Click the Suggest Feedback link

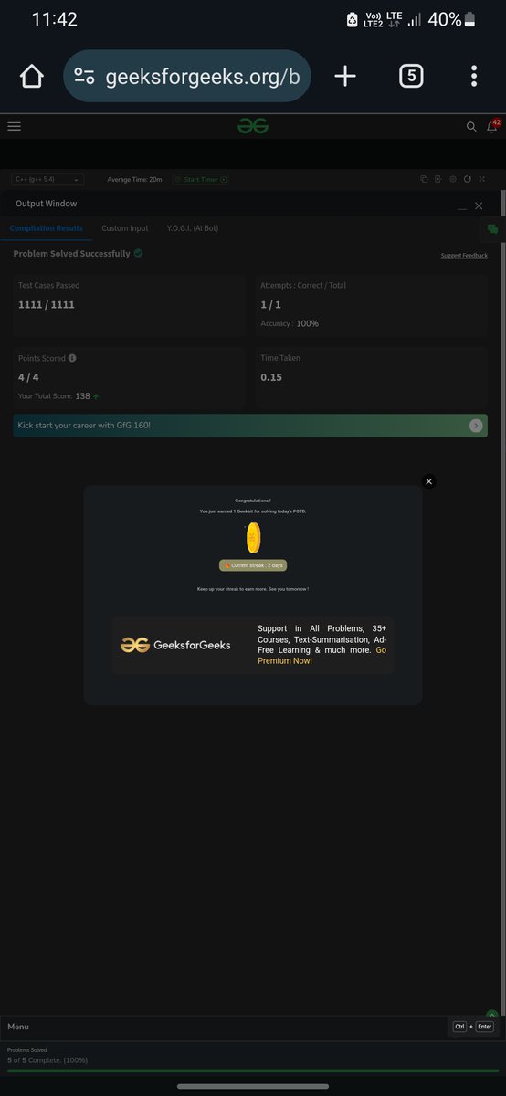(x=464, y=256)
